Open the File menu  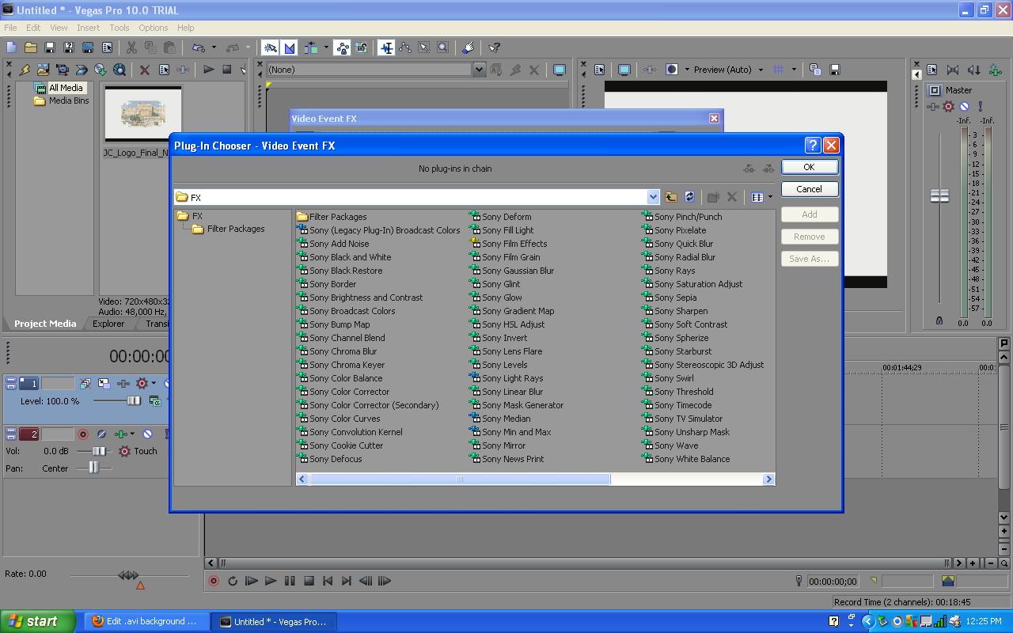point(11,28)
